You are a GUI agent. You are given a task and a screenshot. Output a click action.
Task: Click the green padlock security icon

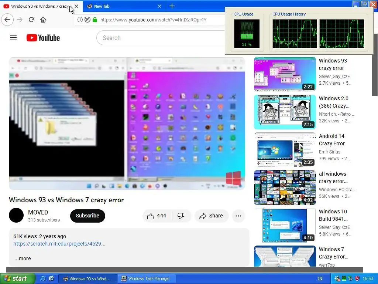pos(95,20)
